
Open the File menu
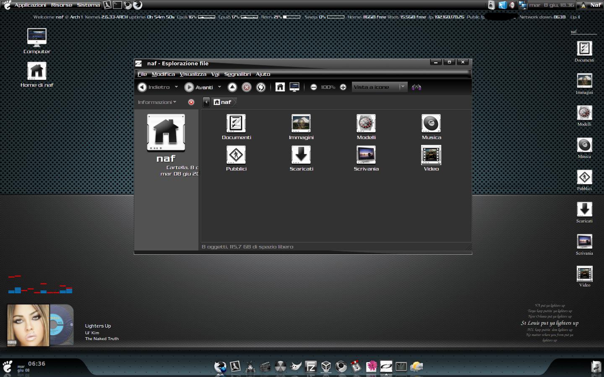pos(142,74)
